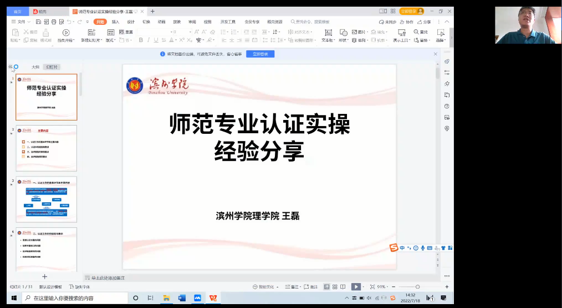Click the Paste clipboard icon
562x308 pixels.
pyautogui.click(x=15, y=33)
